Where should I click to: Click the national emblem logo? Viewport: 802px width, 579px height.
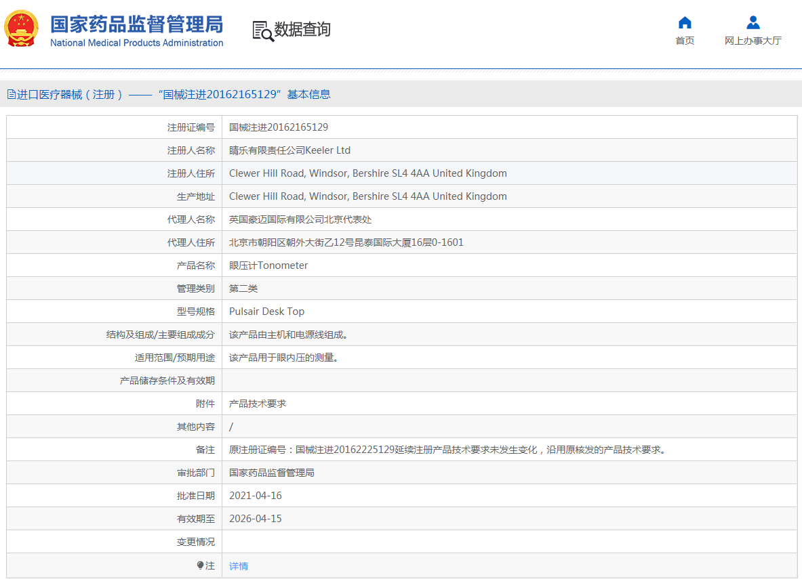click(22, 28)
